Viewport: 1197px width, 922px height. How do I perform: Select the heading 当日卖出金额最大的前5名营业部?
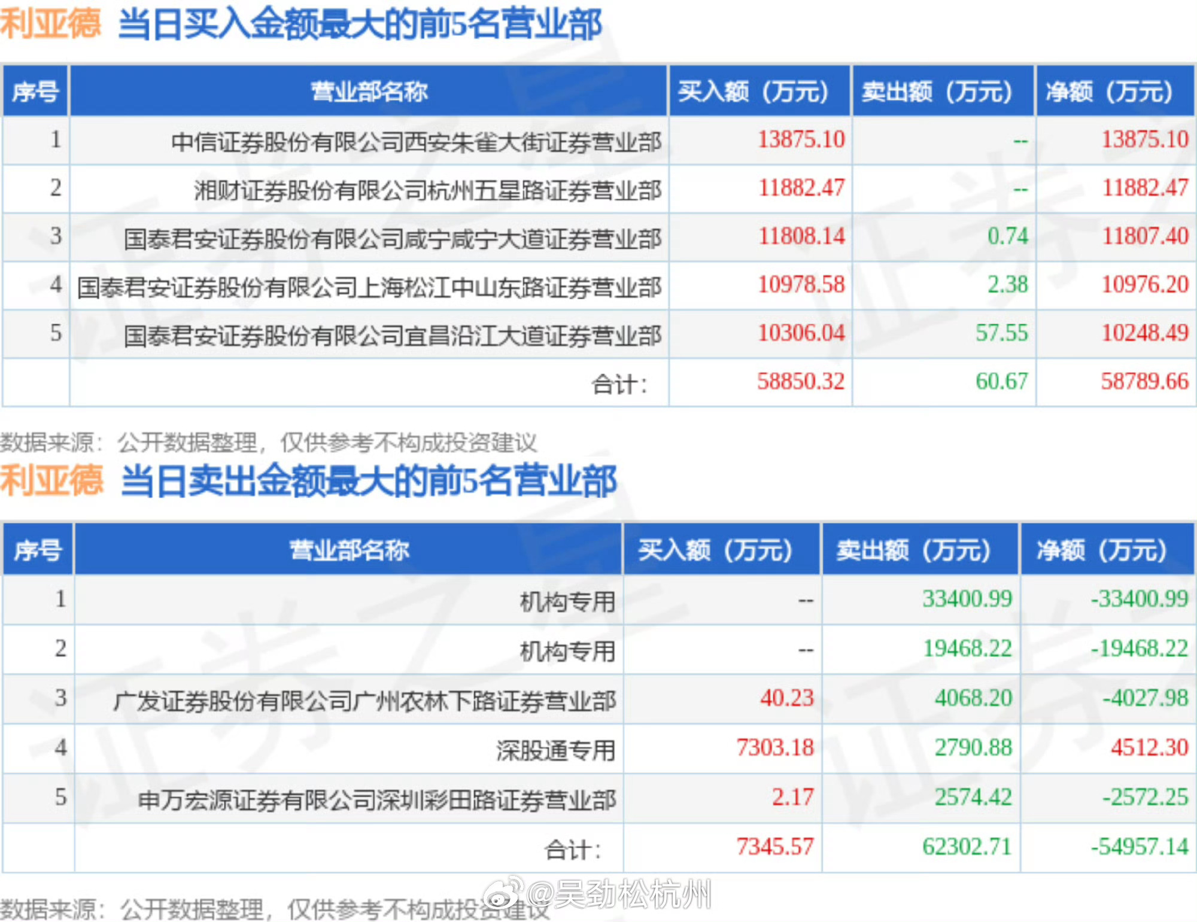point(368,481)
